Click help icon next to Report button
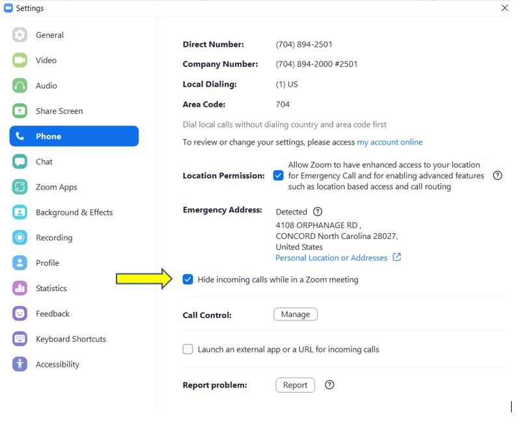This screenshot has height=437, width=528. point(329,385)
